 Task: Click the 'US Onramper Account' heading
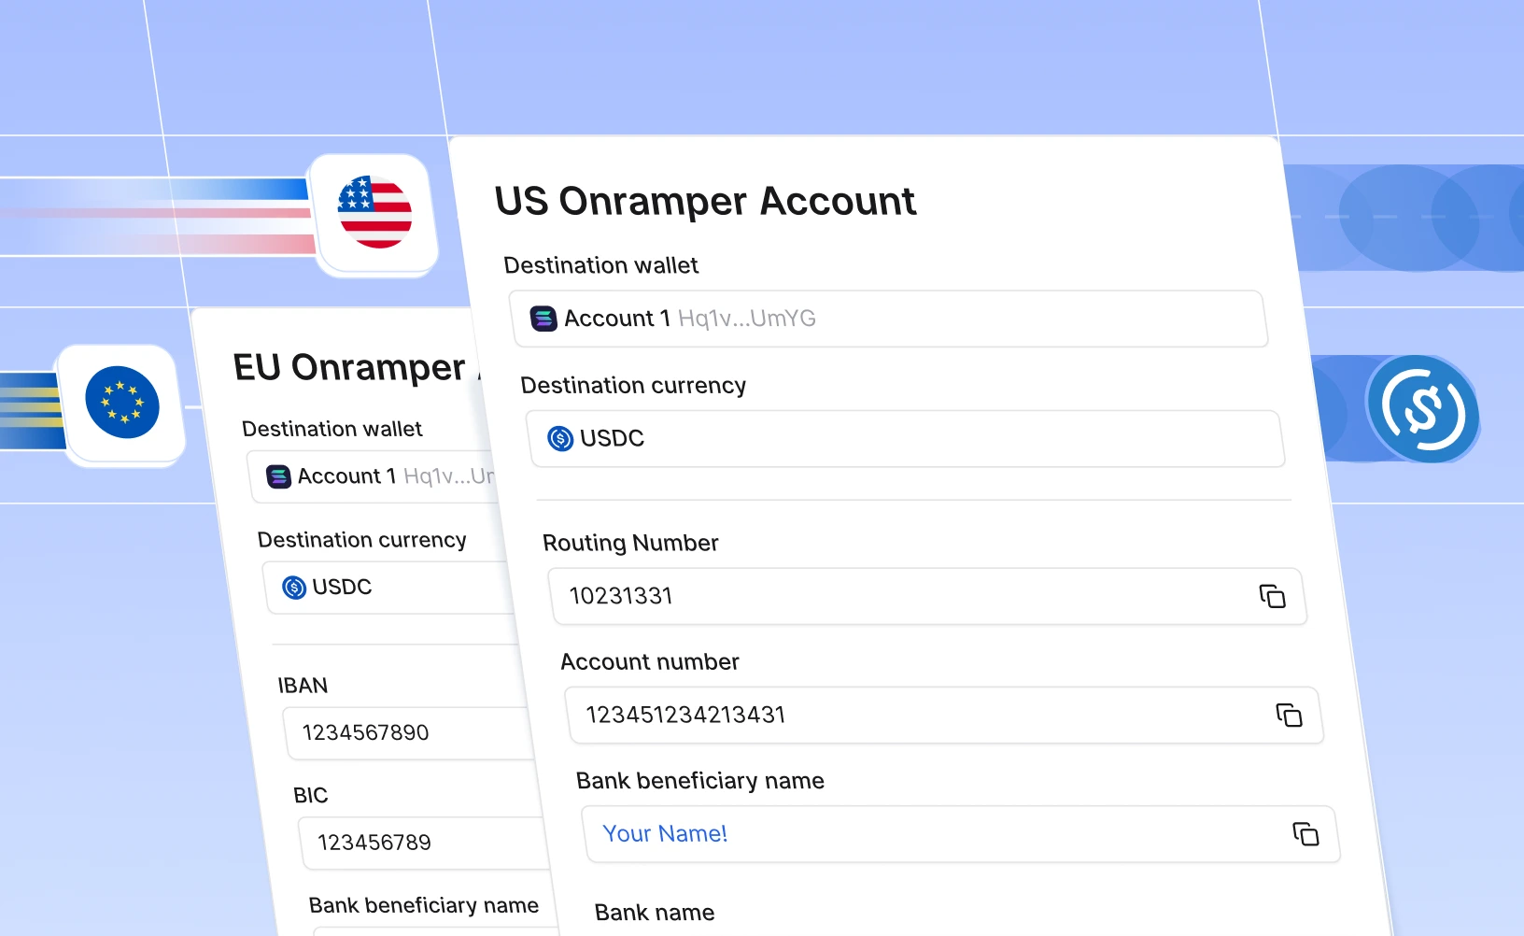706,201
